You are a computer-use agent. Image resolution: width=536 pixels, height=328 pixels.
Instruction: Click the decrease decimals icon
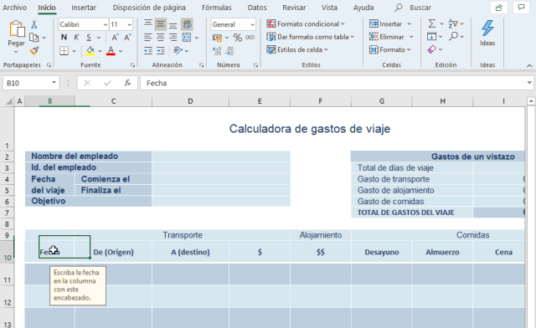[x=229, y=50]
